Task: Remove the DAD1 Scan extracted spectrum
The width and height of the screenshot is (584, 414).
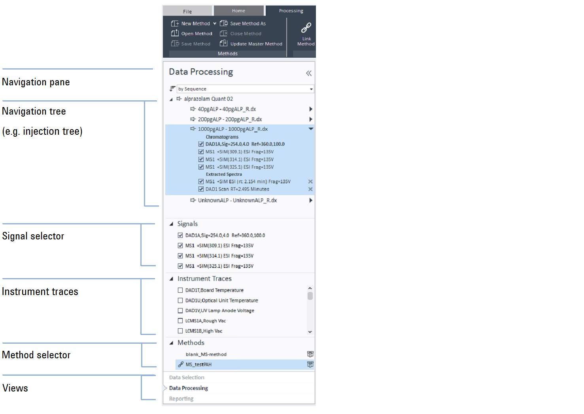Action: [310, 189]
